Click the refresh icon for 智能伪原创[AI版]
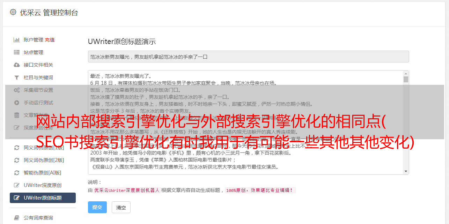The width and height of the screenshot is (449, 224). tap(16, 173)
